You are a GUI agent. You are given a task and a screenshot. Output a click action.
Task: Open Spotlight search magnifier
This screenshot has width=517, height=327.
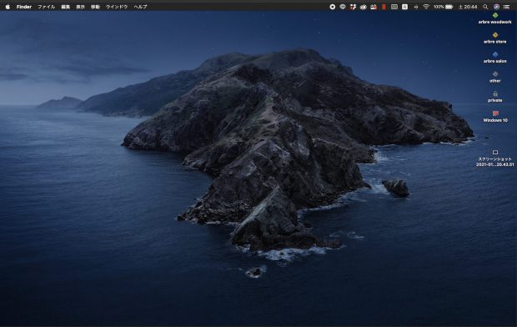click(485, 7)
